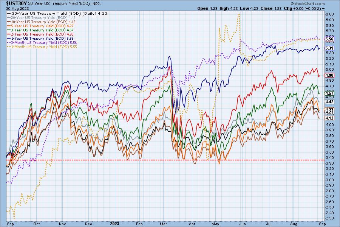Click the 5.20 y-axis label
Viewport: 340px width, 227px height.
(x=330, y=59)
